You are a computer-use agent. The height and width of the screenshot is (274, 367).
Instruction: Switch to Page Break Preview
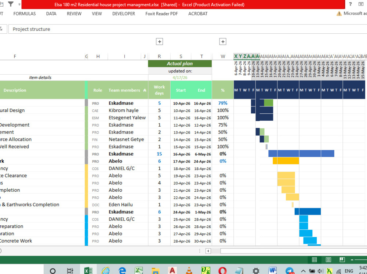click(342, 259)
